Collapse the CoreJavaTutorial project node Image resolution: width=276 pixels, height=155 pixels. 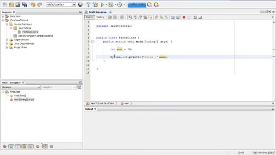tap(3, 20)
